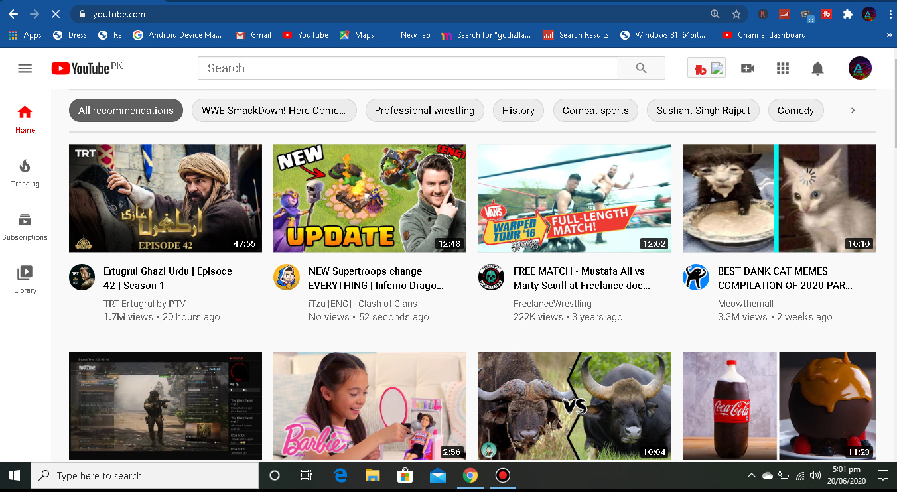Select Professional wrestling chip
This screenshot has height=492, width=897.
pos(425,111)
